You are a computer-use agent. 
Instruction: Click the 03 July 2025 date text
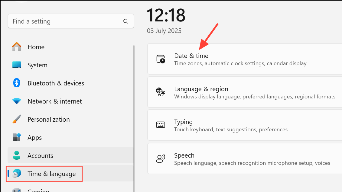pyautogui.click(x=164, y=31)
